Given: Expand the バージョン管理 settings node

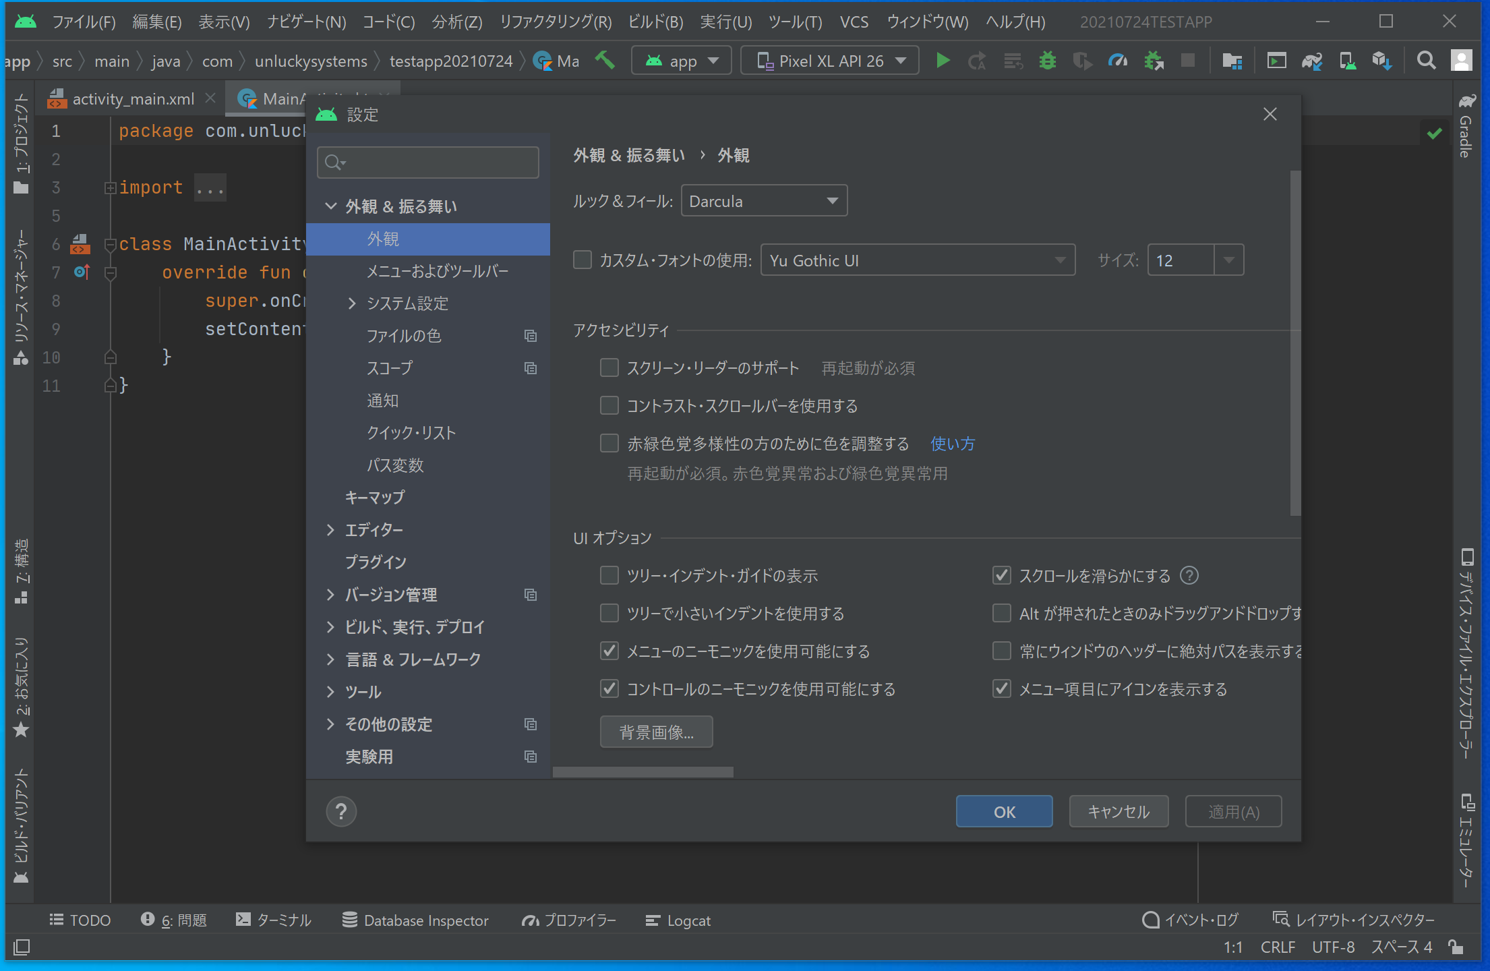Looking at the screenshot, I should (330, 595).
